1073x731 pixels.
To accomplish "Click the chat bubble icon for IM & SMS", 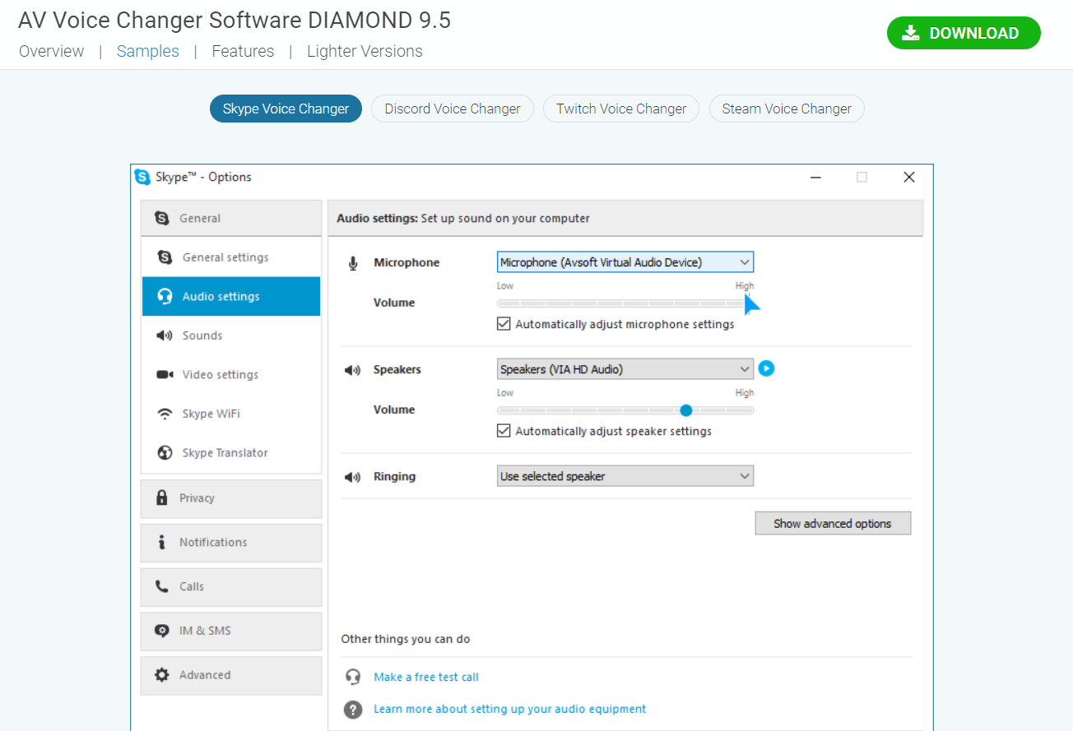I will point(162,631).
